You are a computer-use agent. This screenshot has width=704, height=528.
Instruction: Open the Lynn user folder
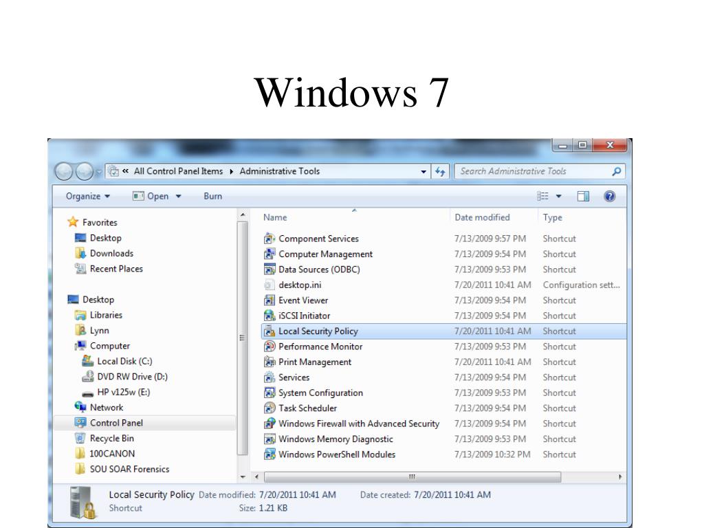click(99, 331)
